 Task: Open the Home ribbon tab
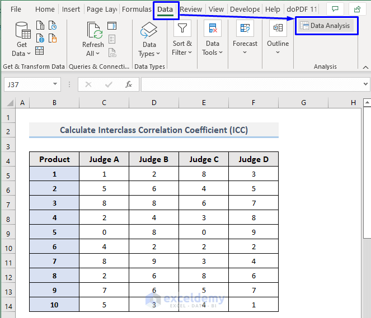(x=45, y=10)
